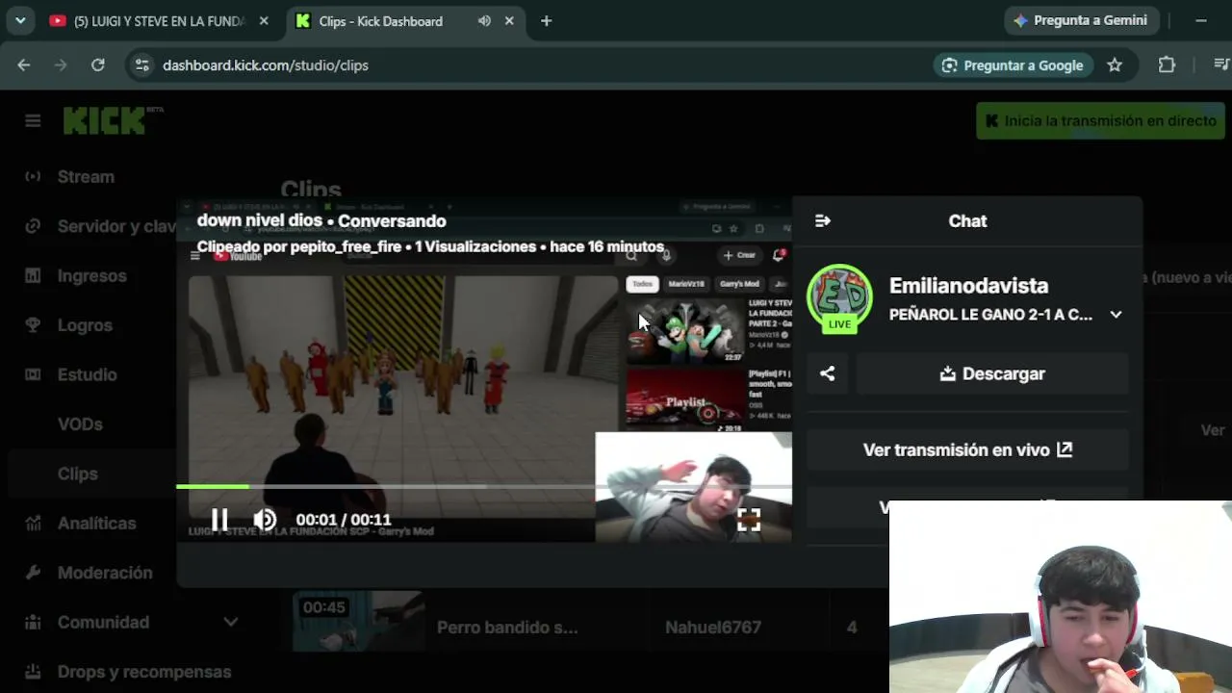Open Comunidad in the sidebar
Screen dimensions: 1232x693
(103, 622)
